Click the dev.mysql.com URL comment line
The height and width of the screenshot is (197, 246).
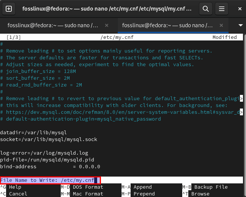point(121,112)
